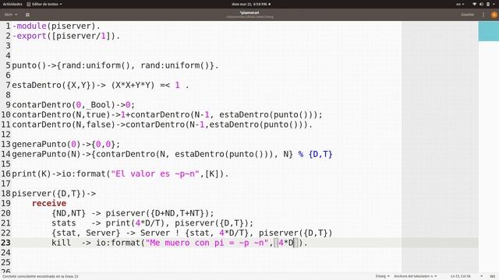The height and width of the screenshot is (280, 499).
Task: Click the new document icon beside Abrir
Action: (27, 15)
